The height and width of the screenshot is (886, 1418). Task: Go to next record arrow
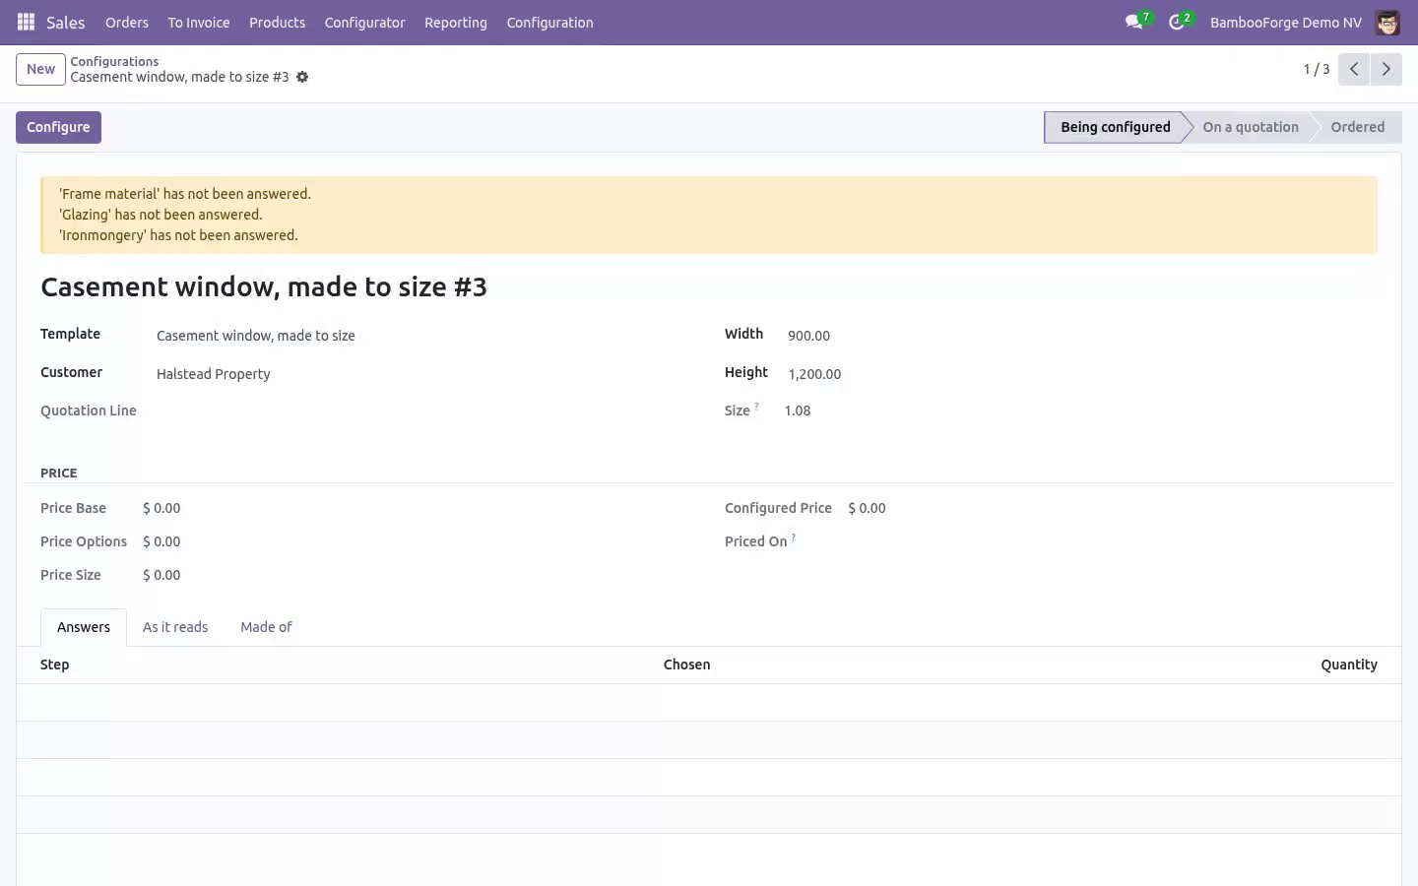(1386, 69)
